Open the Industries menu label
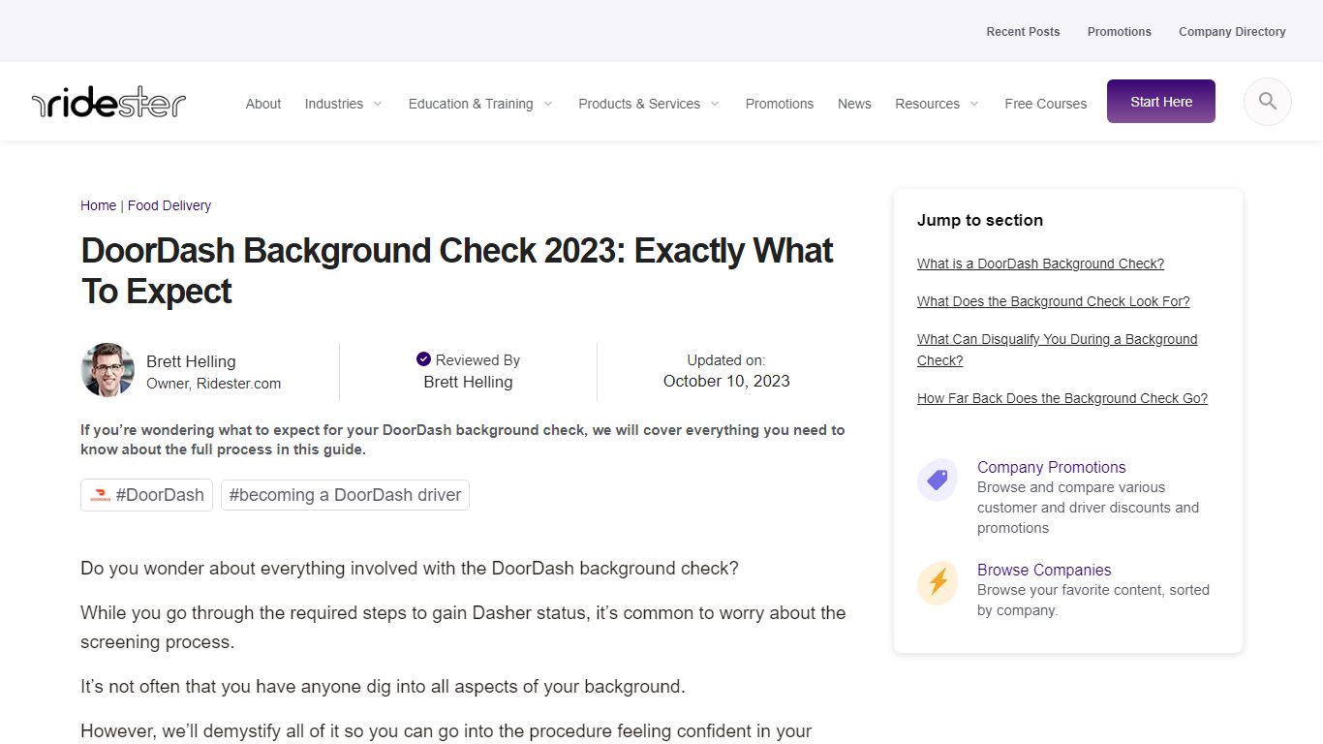This screenshot has width=1323, height=744. pos(334,104)
